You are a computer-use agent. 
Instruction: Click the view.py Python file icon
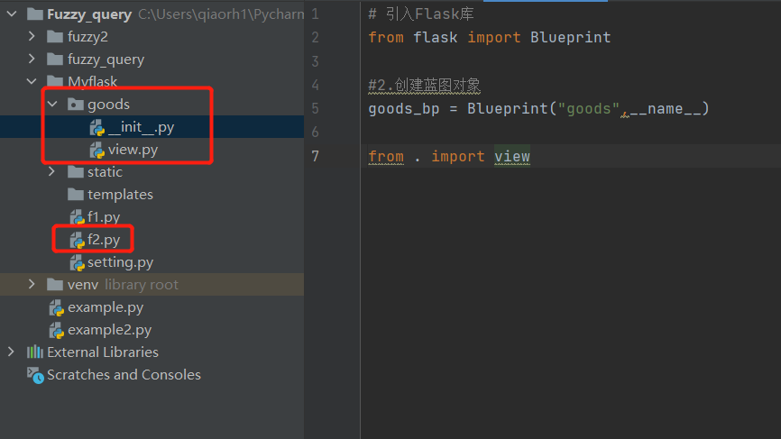(x=97, y=150)
